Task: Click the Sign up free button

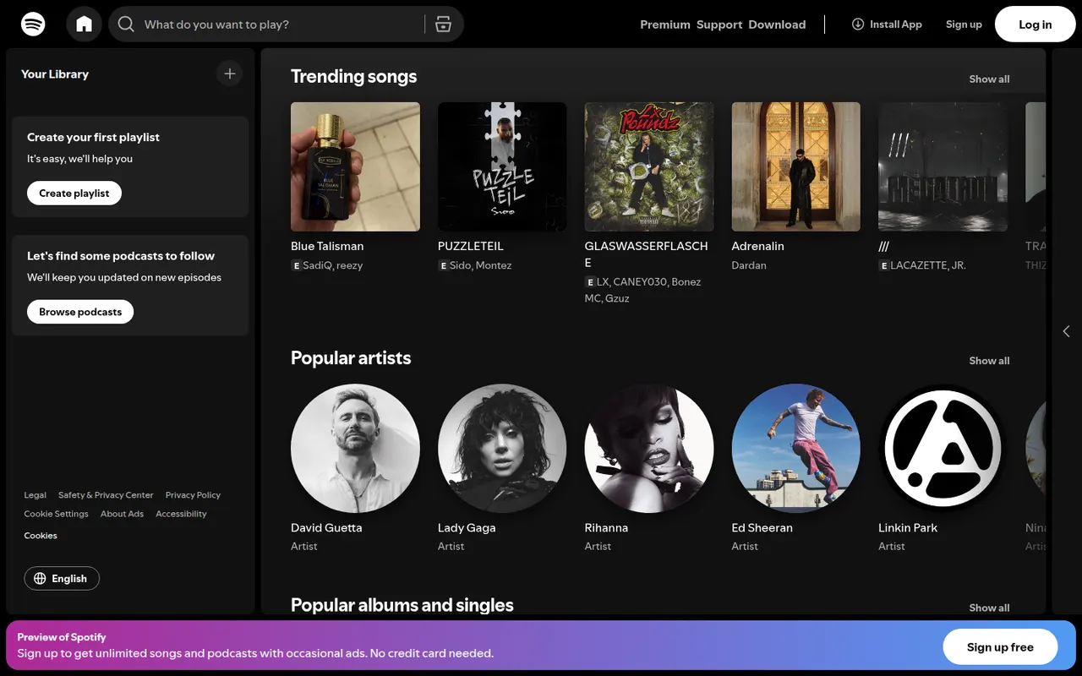Action: 1000,647
